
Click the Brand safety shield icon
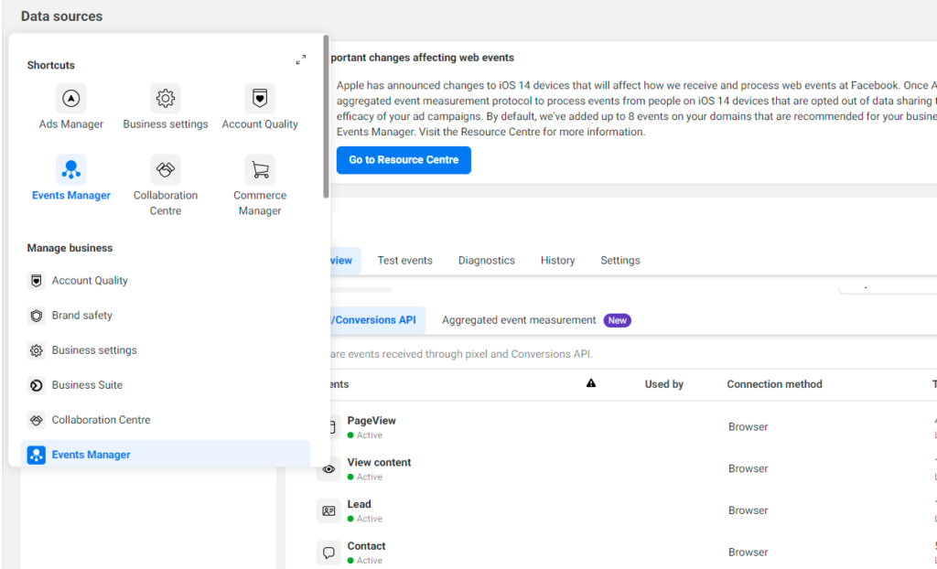(37, 315)
